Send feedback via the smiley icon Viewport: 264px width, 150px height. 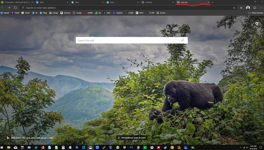click(255, 8)
